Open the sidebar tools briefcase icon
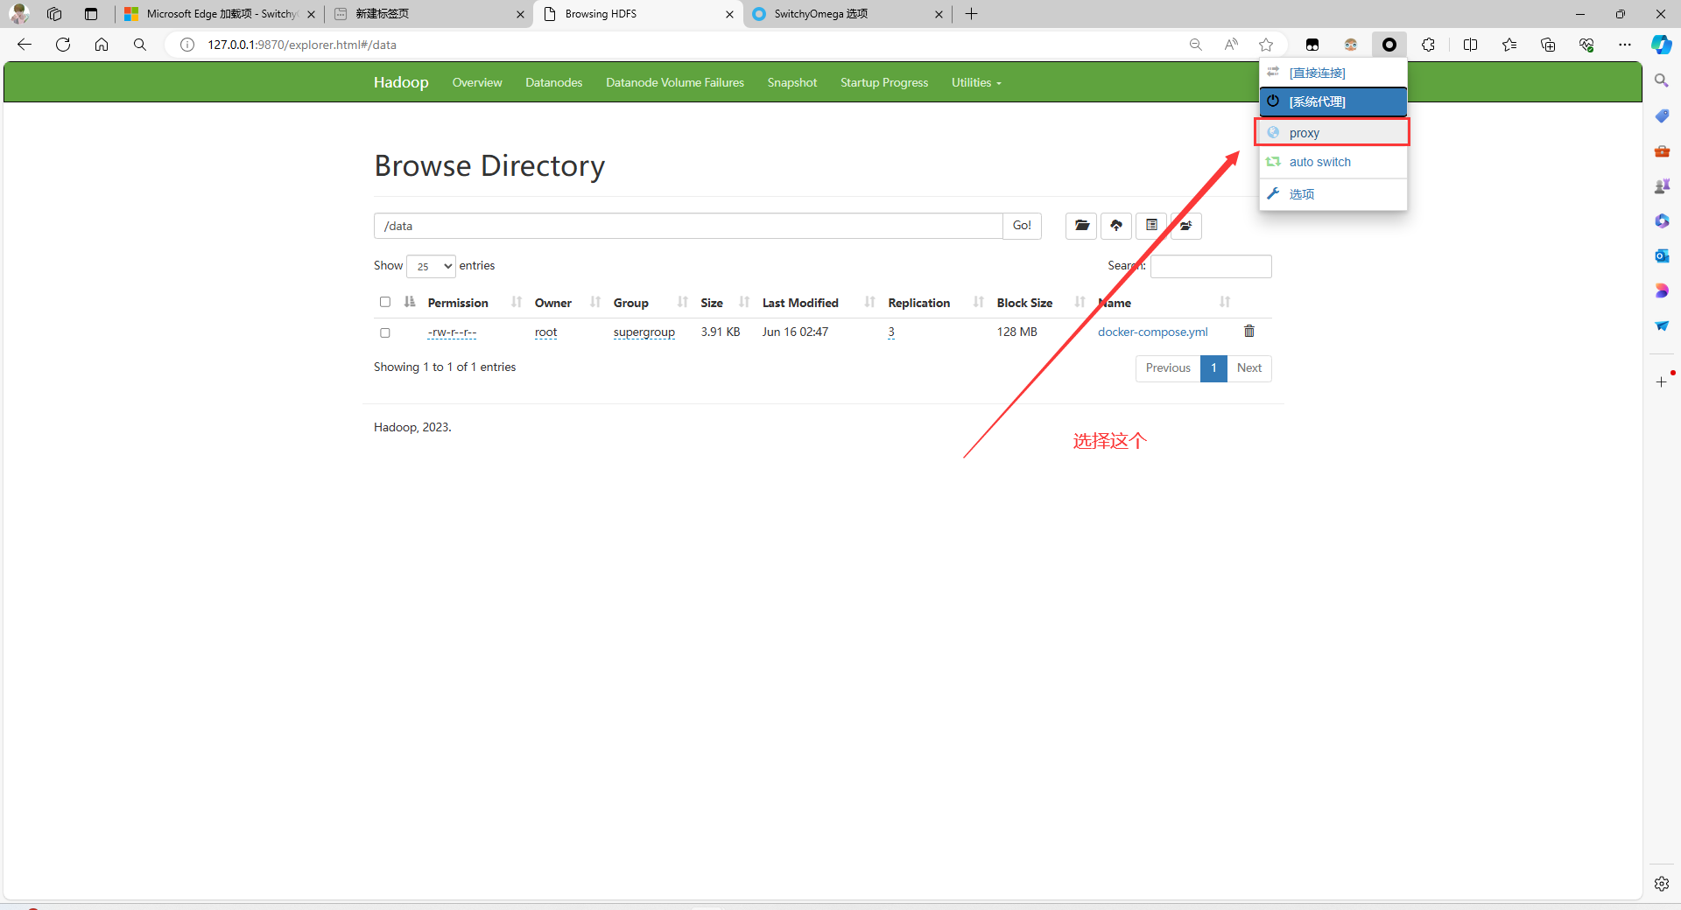The image size is (1681, 910). point(1662,150)
